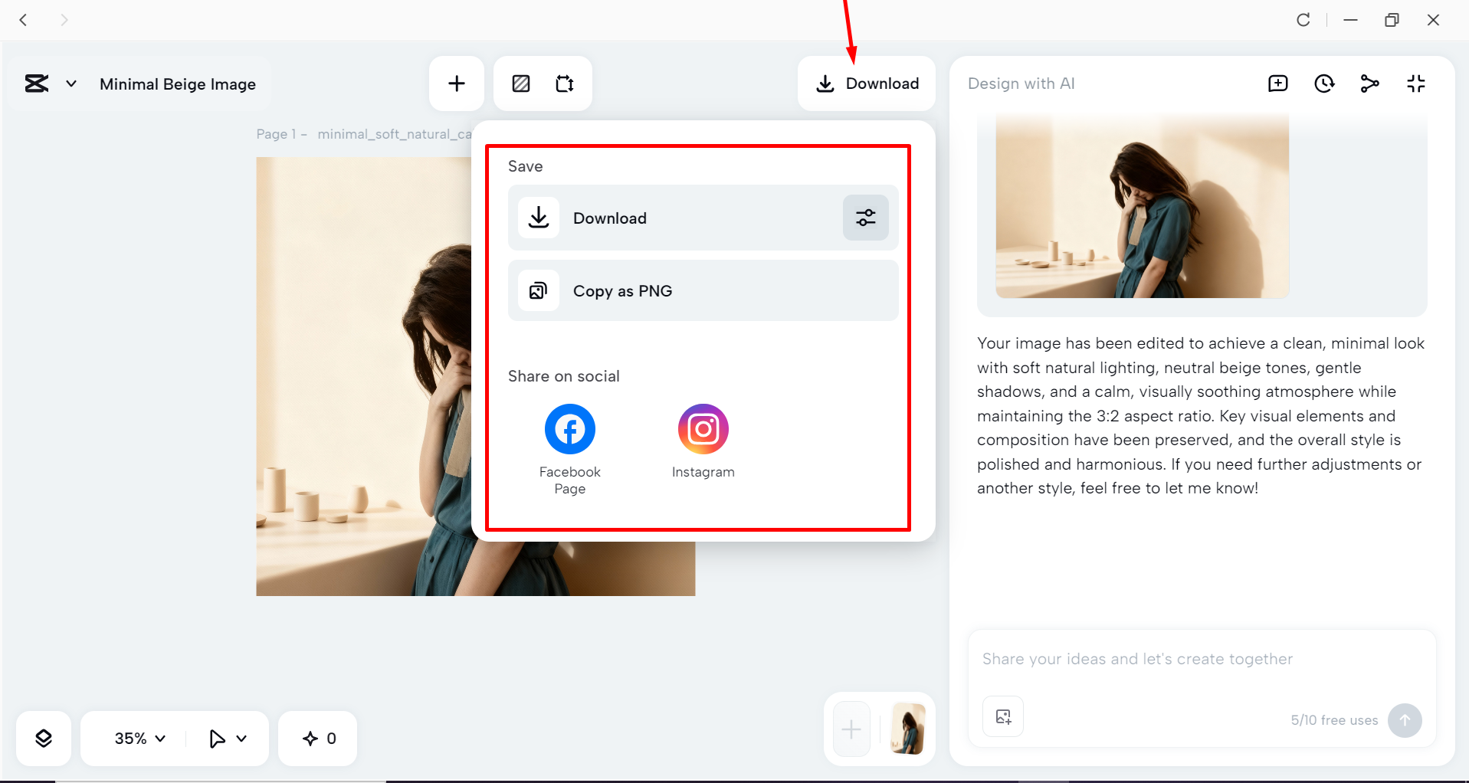
Task: Click the Copy as PNG icon
Action: 539,290
